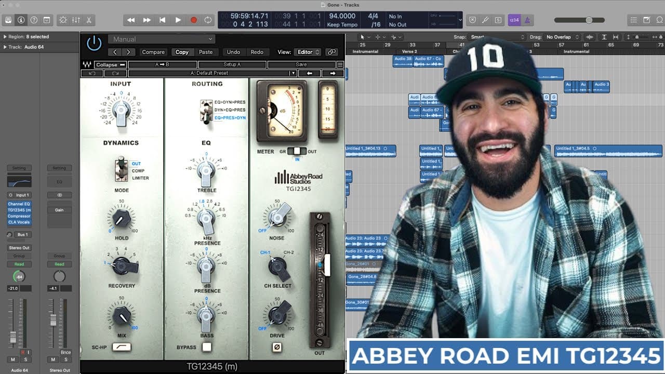Click the Waves undo arrow
Screen dimensions: 665x374
(92, 73)
